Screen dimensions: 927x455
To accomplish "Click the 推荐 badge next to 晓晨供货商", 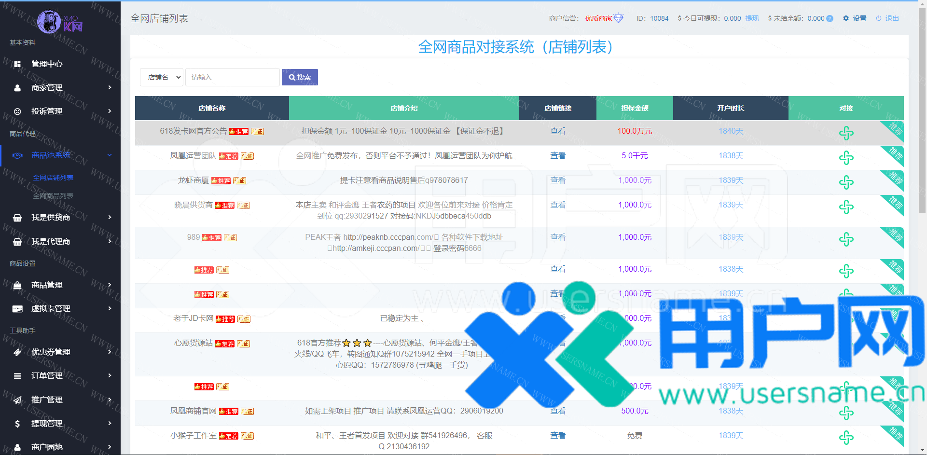I will pyautogui.click(x=225, y=206).
